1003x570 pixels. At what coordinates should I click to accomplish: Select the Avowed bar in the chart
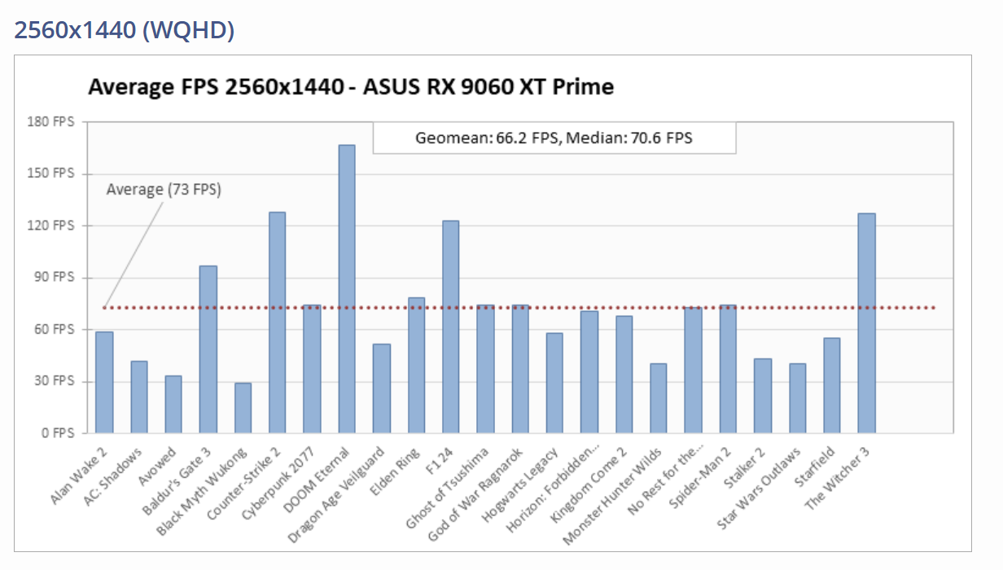(x=173, y=405)
